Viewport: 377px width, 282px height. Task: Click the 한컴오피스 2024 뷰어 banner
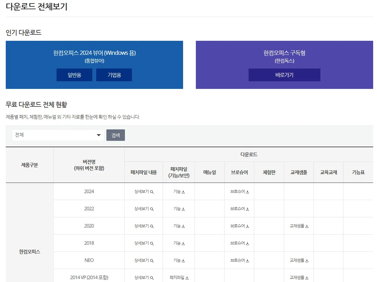click(94, 53)
